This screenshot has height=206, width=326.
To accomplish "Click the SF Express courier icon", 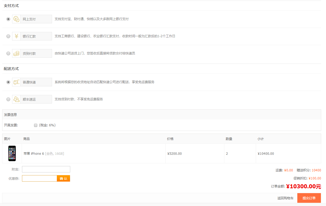I will 16,99.
